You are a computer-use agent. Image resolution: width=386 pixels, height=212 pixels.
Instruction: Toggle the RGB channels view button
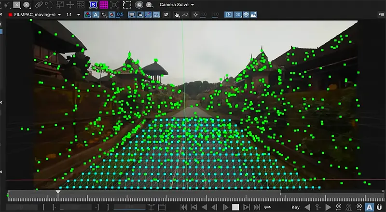click(x=88, y=15)
